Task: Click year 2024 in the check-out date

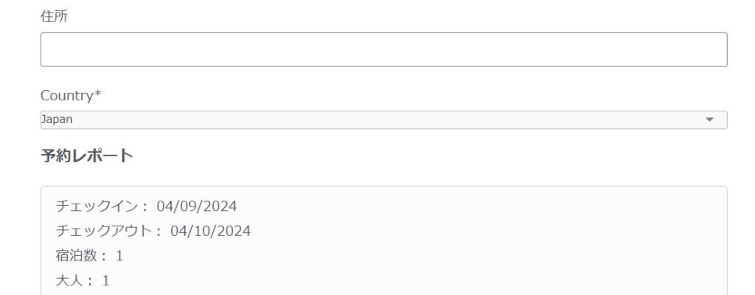Action: [234, 231]
